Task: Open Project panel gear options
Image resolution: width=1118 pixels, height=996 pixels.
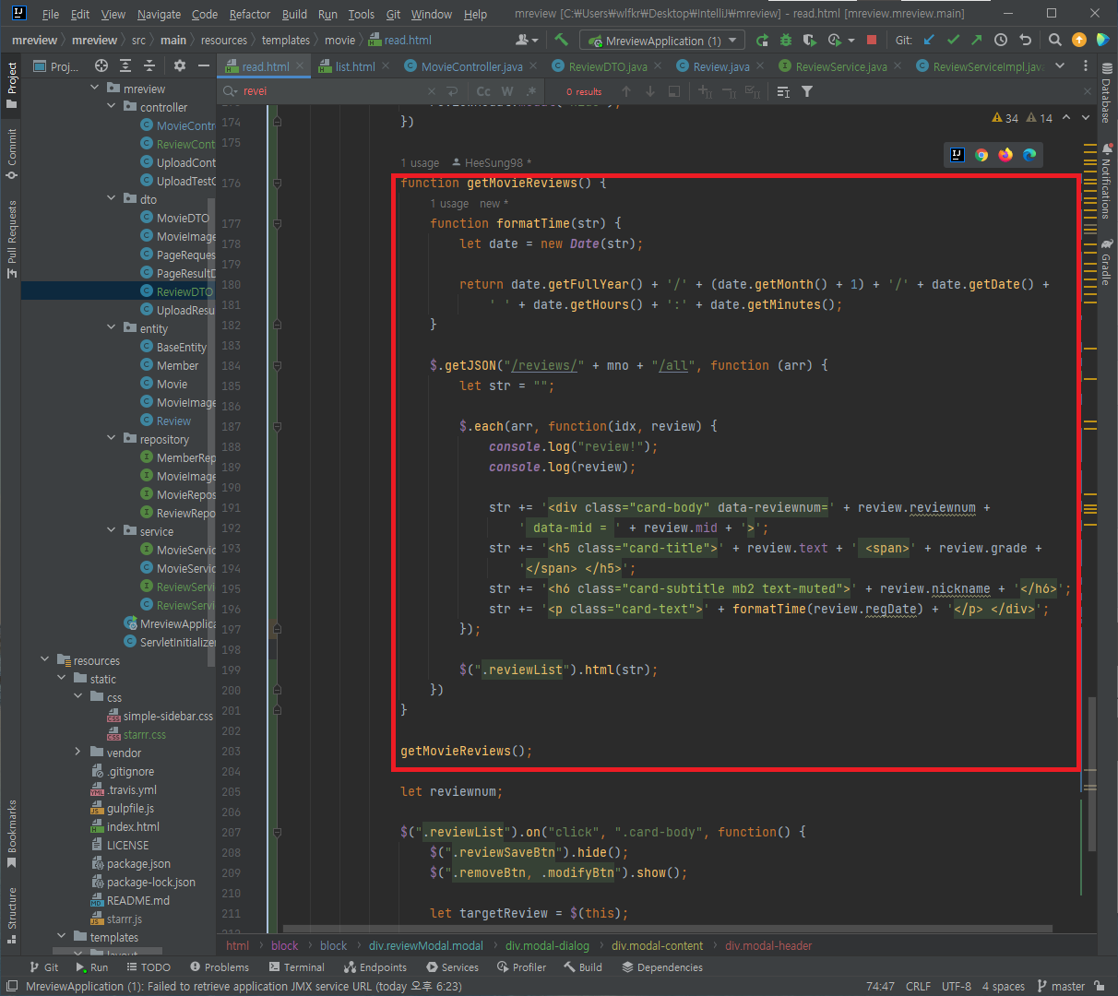Action: [x=180, y=65]
